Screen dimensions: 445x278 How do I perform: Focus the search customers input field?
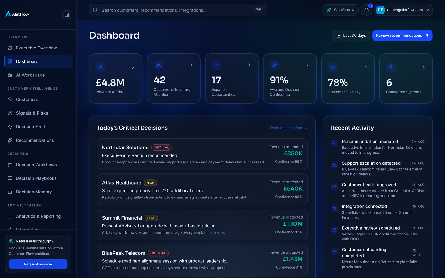(x=178, y=10)
